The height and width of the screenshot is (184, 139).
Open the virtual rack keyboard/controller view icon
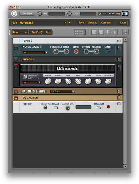coord(80,32)
